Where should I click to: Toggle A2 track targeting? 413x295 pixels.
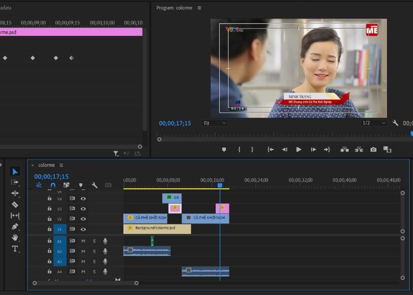pyautogui.click(x=60, y=251)
